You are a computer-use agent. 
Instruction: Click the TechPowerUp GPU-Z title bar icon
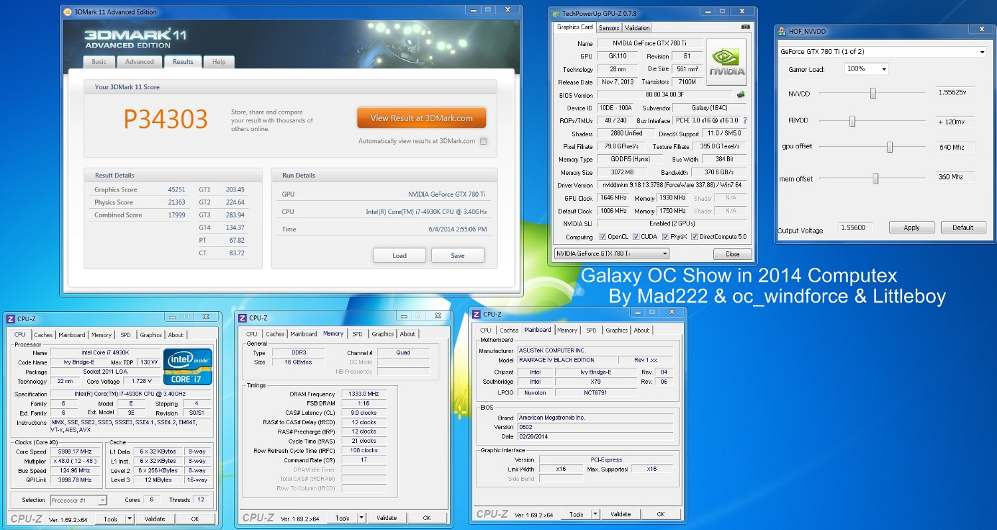point(556,13)
